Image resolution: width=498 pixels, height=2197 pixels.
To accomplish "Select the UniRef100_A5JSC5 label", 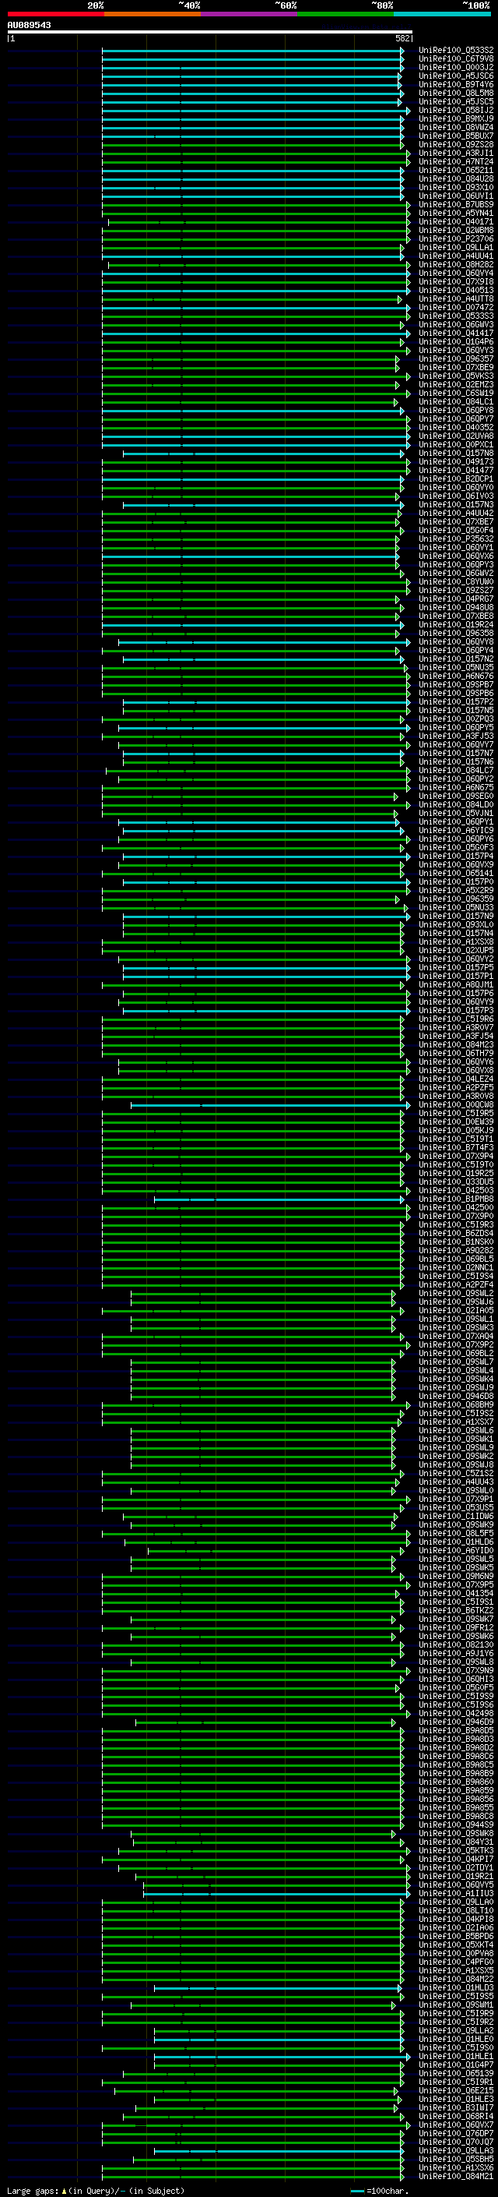I will 456,101.
